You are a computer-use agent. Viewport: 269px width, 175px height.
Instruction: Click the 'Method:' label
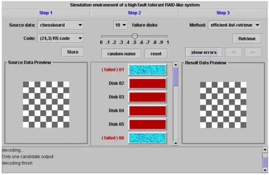click(198, 25)
